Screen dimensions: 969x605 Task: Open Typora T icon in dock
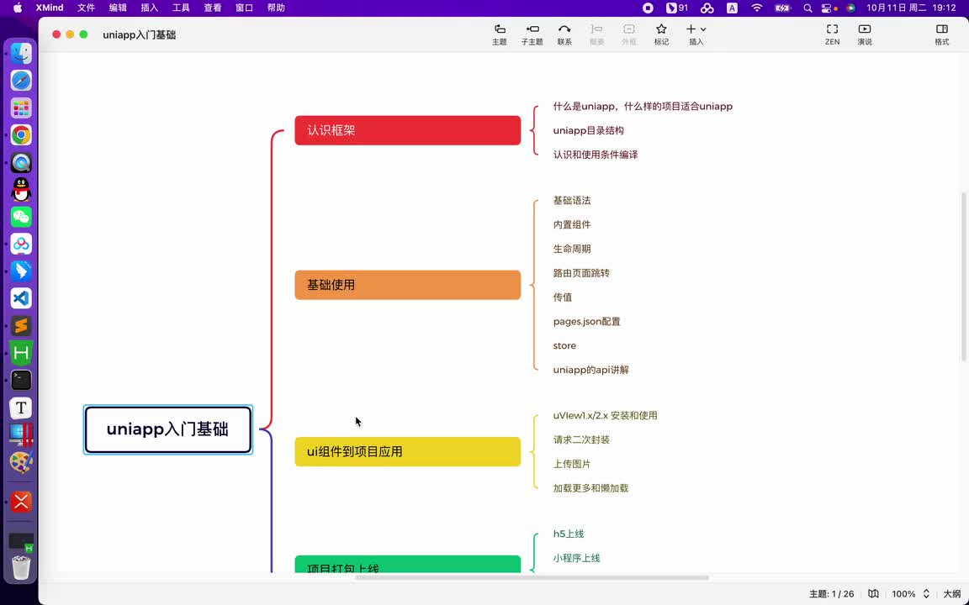(x=21, y=408)
